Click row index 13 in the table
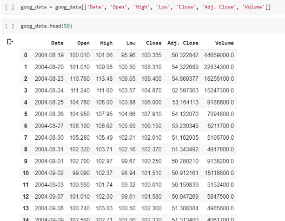The width and height of the screenshot is (285, 221). click(26, 208)
